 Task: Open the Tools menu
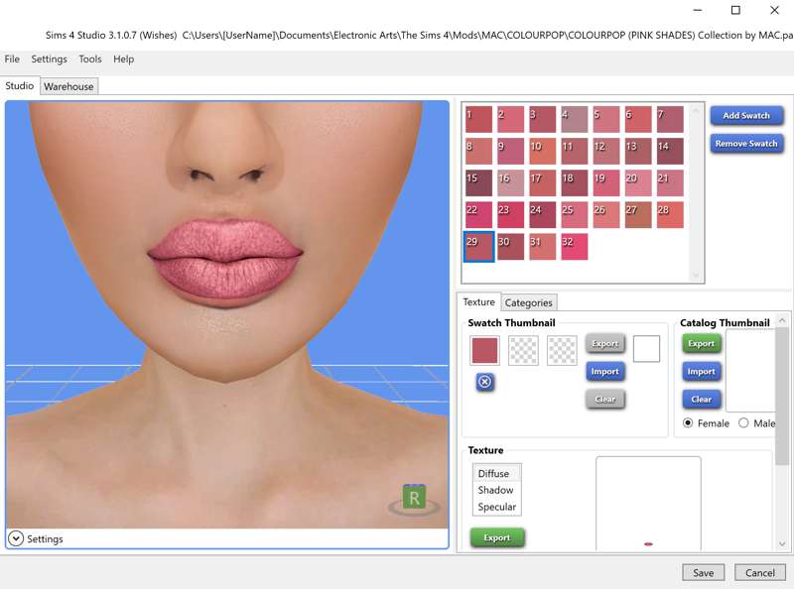pyautogui.click(x=90, y=59)
